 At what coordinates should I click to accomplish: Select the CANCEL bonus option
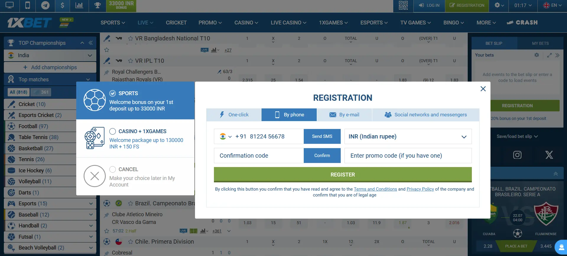135,176
